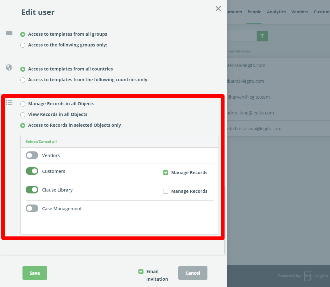This screenshot has width=330, height=287.
Task: Check Manage Records for Clause Library
Action: click(x=166, y=191)
